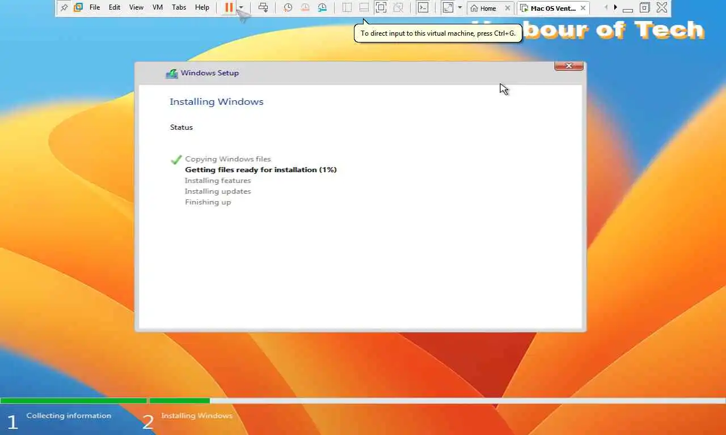
Task: Click the Installing Windows progress bar
Action: coord(437,401)
